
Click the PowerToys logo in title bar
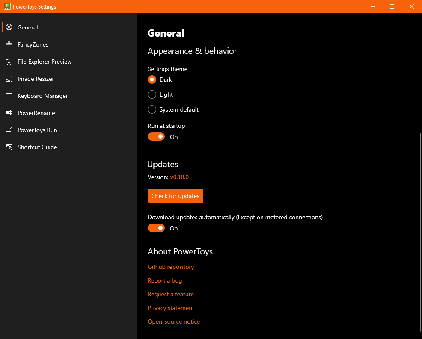pyautogui.click(x=7, y=6)
